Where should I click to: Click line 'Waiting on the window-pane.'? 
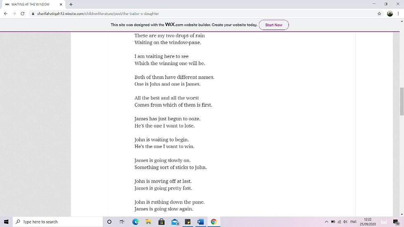point(168,42)
